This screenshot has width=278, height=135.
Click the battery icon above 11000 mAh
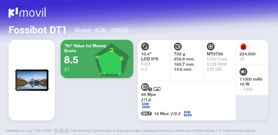coord(243,72)
